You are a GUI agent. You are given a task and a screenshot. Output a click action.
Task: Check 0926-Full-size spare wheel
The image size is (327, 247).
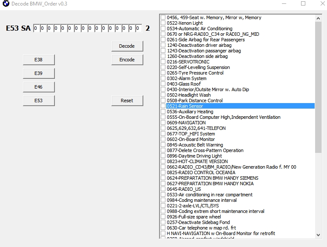pos(163,216)
